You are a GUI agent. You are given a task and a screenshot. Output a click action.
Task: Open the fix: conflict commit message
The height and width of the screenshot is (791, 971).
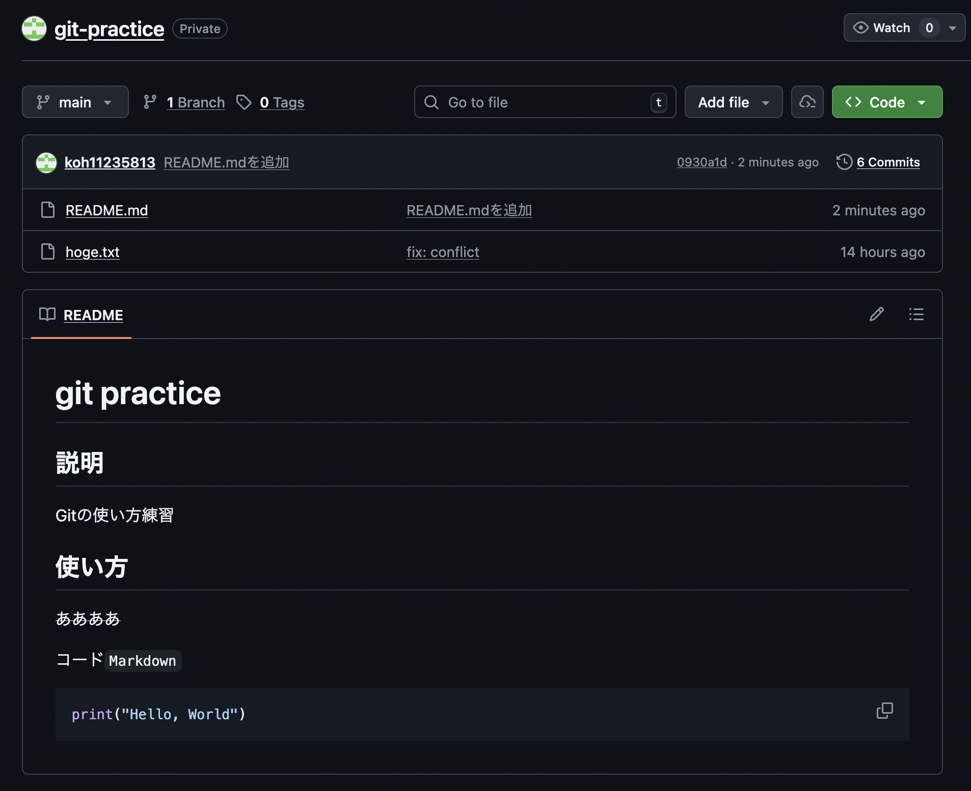coord(443,252)
